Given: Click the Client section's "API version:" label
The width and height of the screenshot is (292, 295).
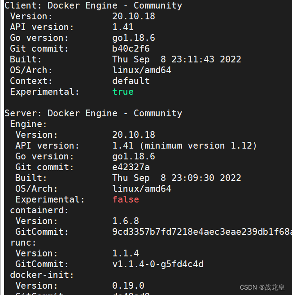Looking at the screenshot, I should (42, 27).
